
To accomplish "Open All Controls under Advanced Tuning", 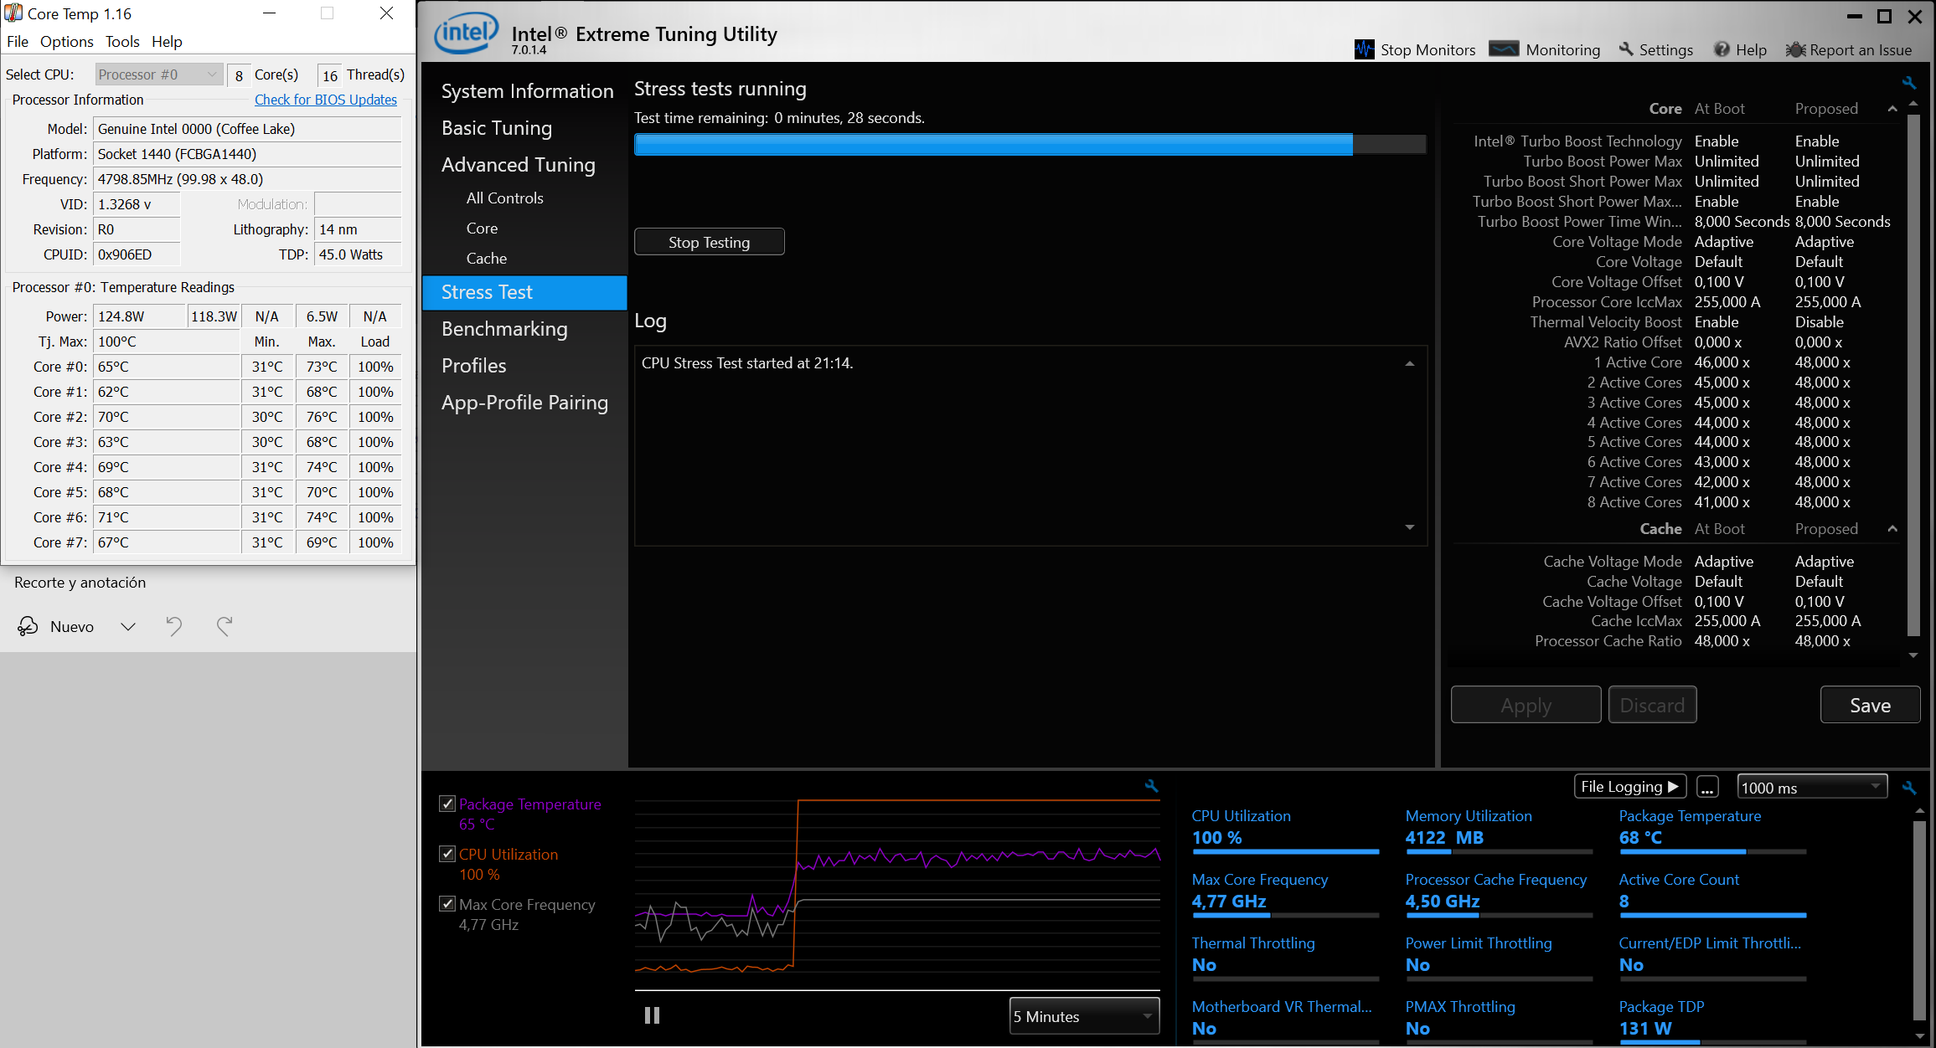I will 504,198.
